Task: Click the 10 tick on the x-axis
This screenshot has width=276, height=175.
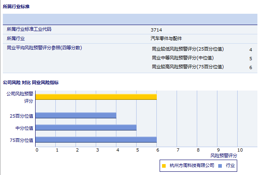Action: (x=240, y=150)
